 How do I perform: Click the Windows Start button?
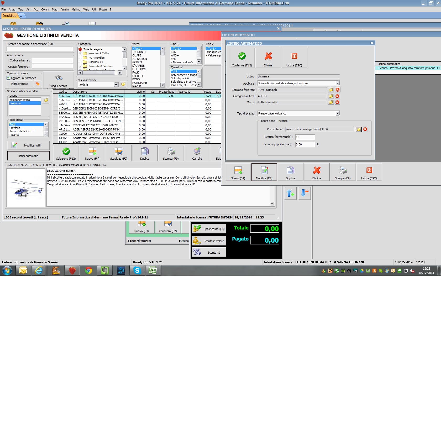pos(7,270)
